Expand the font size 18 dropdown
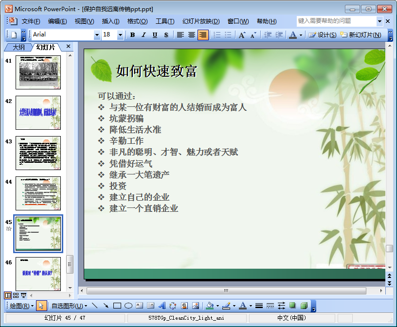Viewport: 397px width, 327px height. 120,35
